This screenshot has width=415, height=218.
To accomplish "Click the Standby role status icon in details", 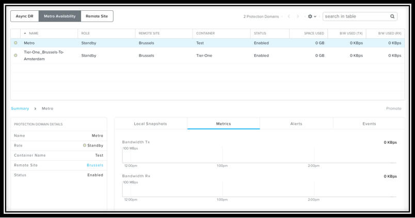I will [85, 145].
